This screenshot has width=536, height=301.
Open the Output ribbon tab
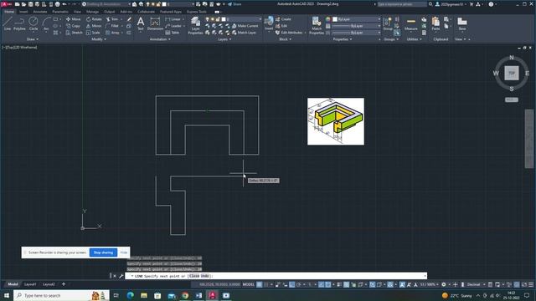(x=110, y=12)
